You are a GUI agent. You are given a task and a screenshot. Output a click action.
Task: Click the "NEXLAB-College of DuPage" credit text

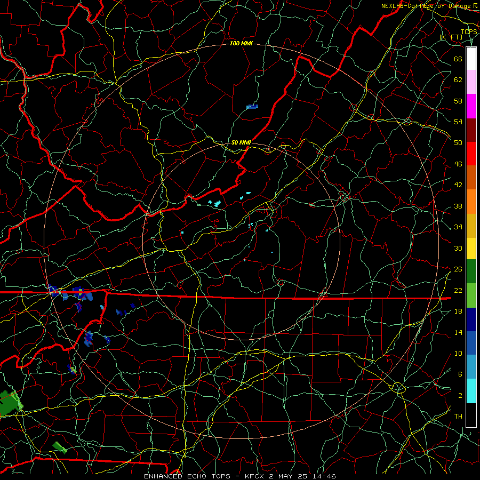[426, 6]
